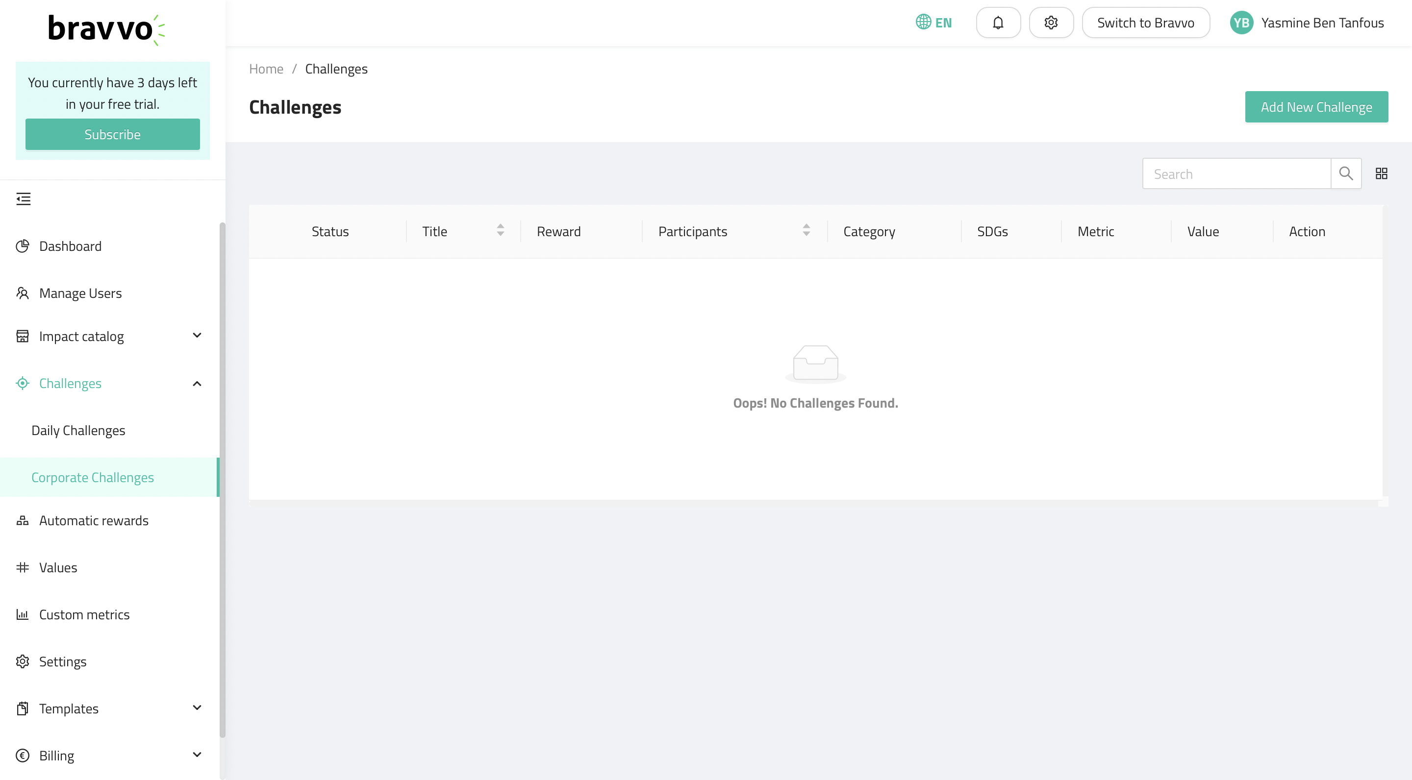Collapse the Challenges submenu chevron
Screen dimensions: 1412x780
[197, 384]
